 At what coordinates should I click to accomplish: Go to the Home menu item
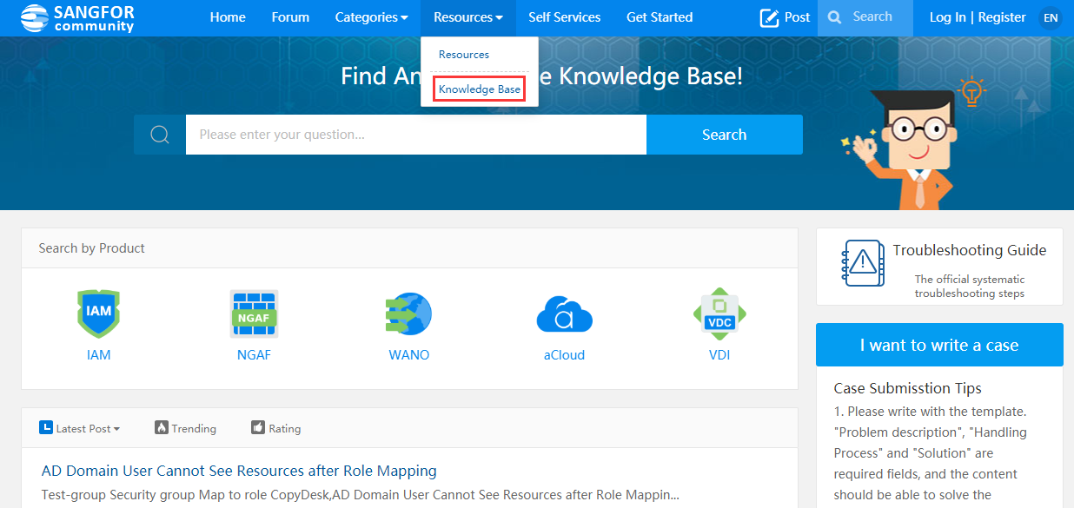click(x=228, y=17)
